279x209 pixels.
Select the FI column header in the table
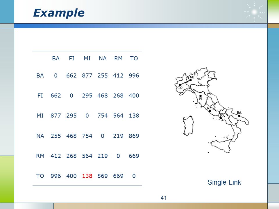(71, 58)
